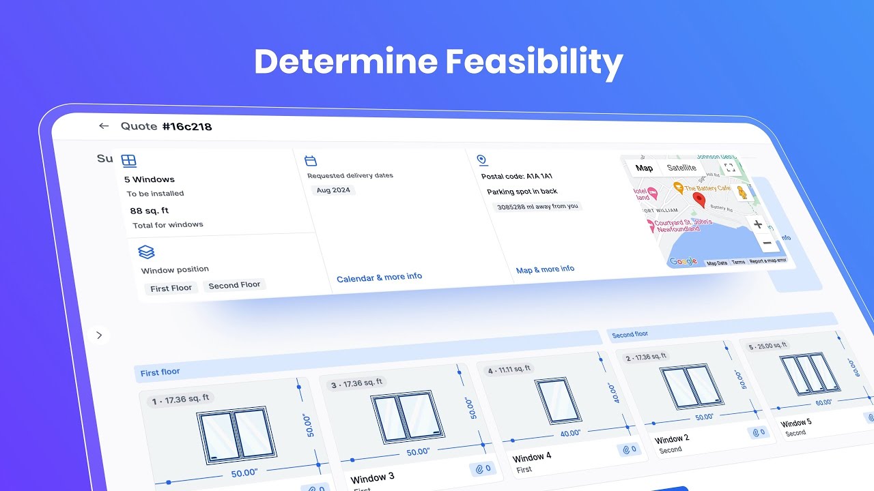Go back using the arrow beside Quote
Image resolution: width=874 pixels, height=491 pixels.
[104, 126]
